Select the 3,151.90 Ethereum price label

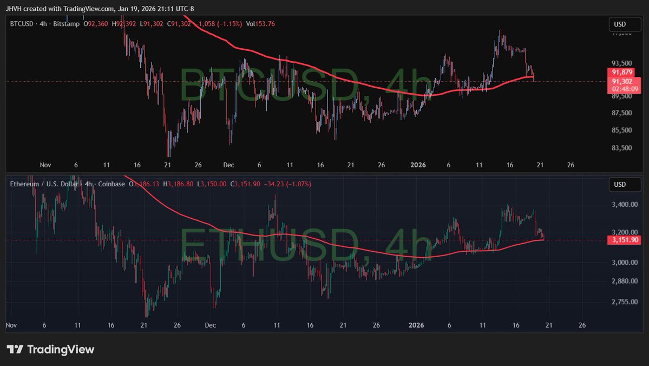[x=625, y=240]
